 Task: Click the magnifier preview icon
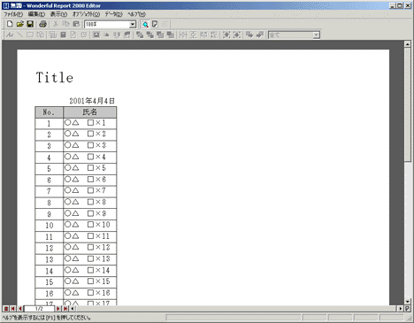pos(145,24)
